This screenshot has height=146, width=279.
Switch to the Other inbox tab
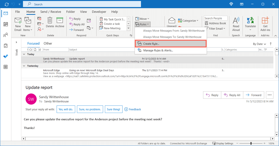click(48, 43)
